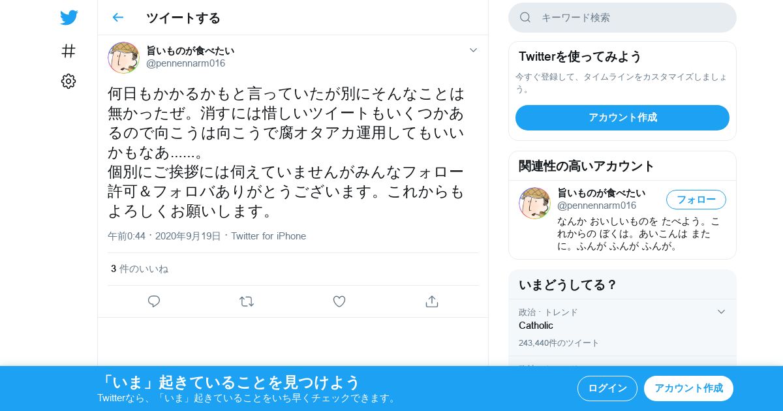Open the settings gear icon

pos(69,81)
